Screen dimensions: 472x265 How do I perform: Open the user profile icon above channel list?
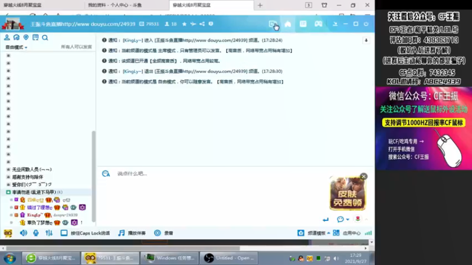click(6, 38)
